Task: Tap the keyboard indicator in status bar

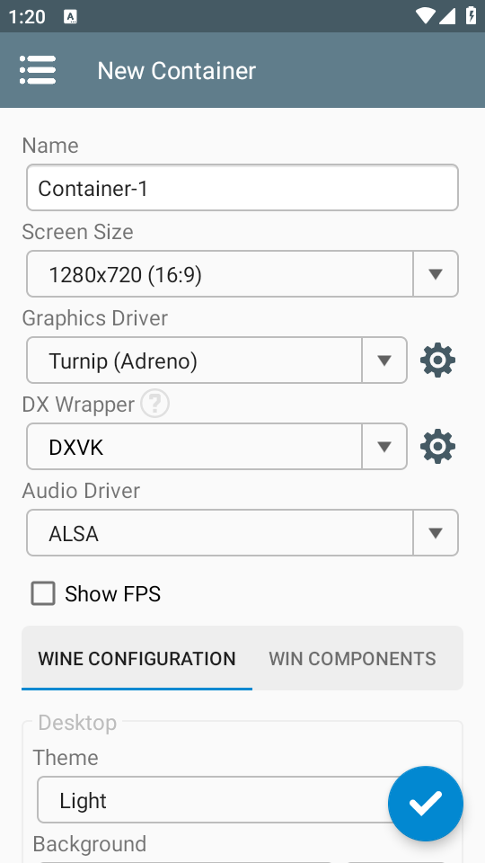Action: coord(70,16)
